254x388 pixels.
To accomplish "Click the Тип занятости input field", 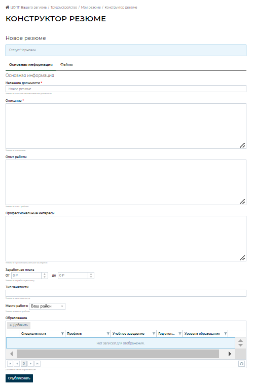I will [126, 293].
